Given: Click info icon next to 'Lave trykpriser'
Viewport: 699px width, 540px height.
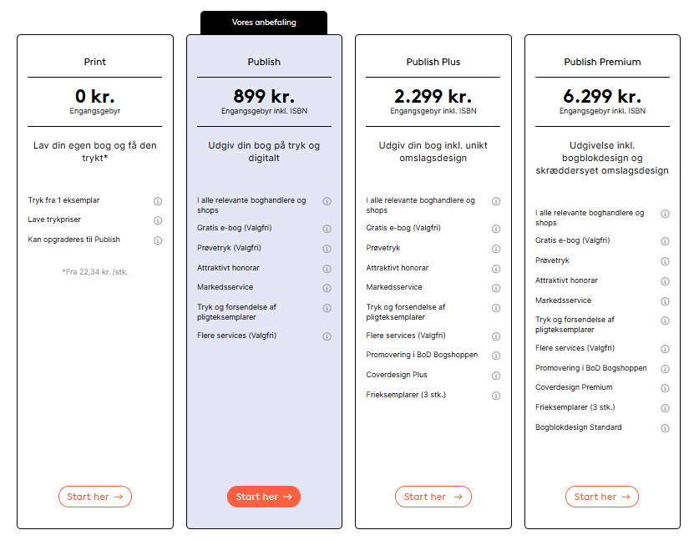Looking at the screenshot, I should 158,220.
